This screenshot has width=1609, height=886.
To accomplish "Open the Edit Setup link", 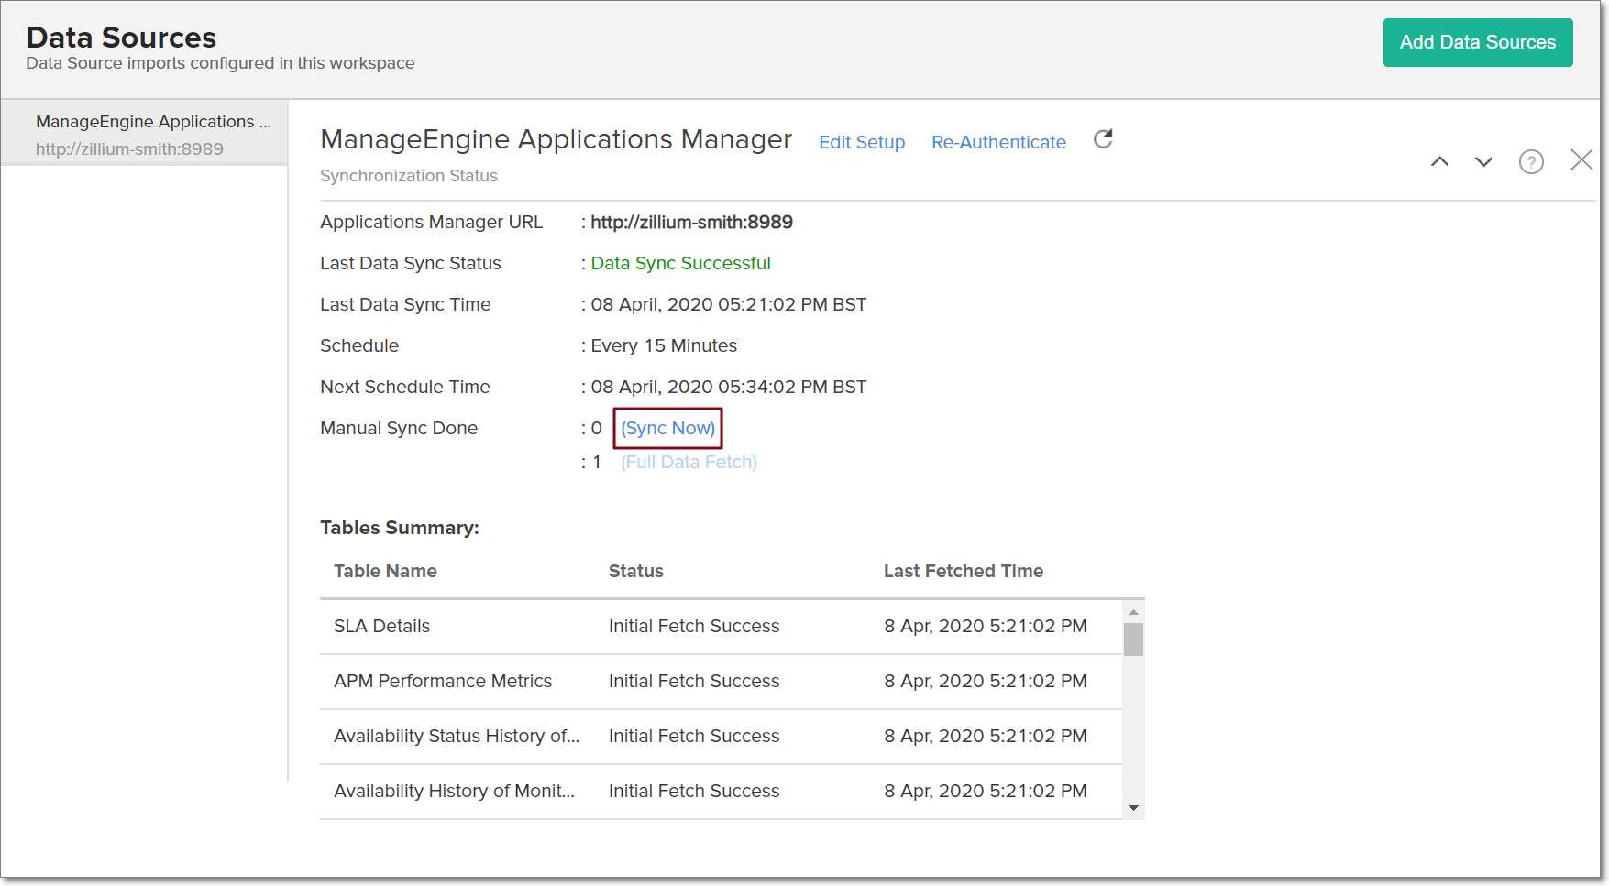I will 861,143.
